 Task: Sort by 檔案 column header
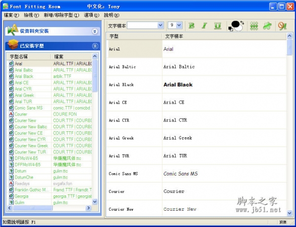point(71,56)
